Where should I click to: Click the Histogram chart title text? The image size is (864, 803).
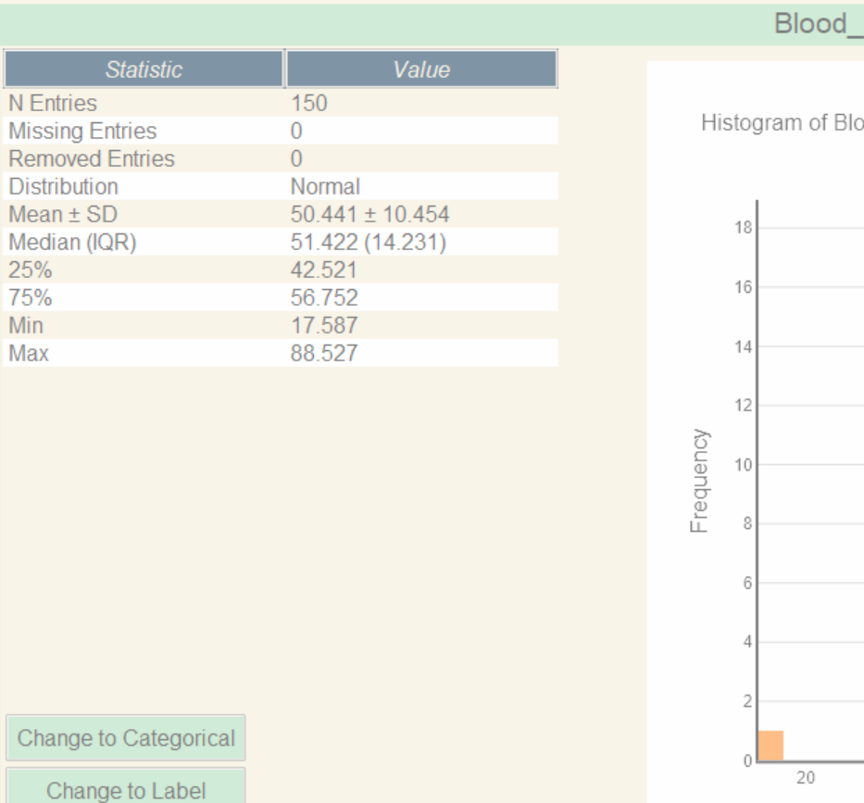coord(782,123)
